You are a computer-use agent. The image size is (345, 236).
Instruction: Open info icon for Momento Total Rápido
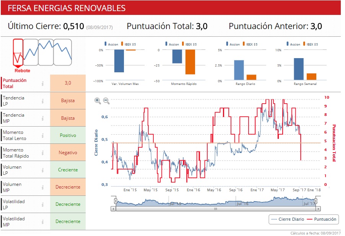click(x=43, y=153)
